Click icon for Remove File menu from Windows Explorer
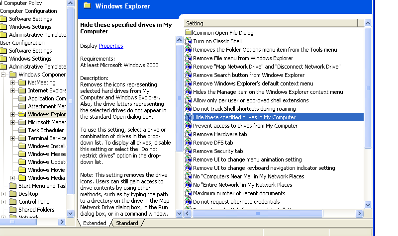 click(x=188, y=58)
